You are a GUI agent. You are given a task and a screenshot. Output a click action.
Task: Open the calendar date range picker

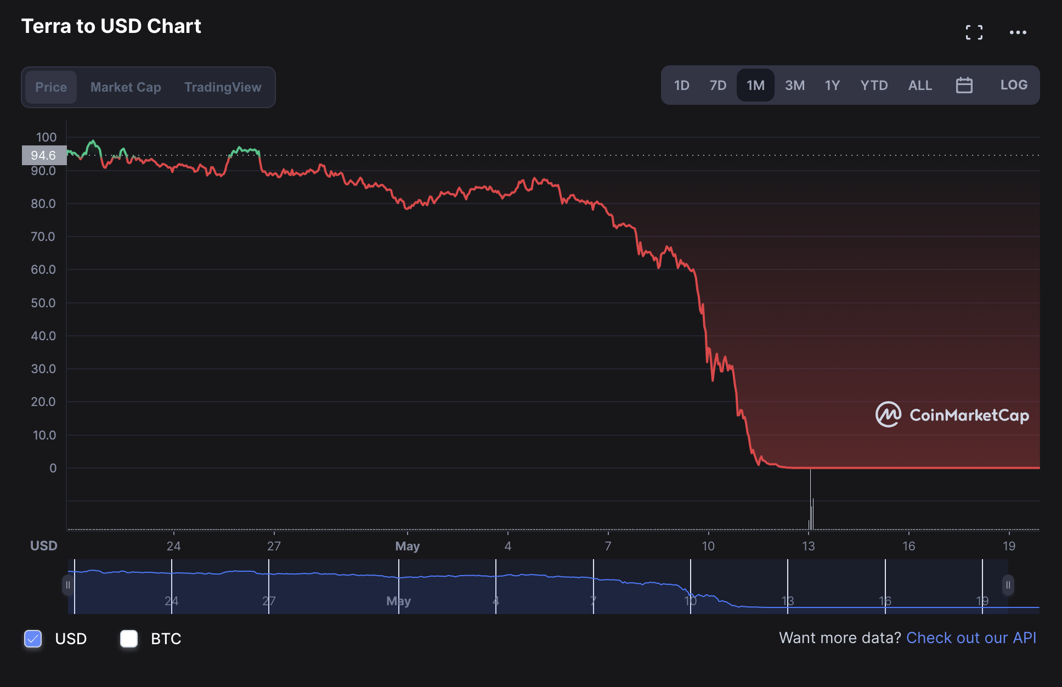coord(964,86)
